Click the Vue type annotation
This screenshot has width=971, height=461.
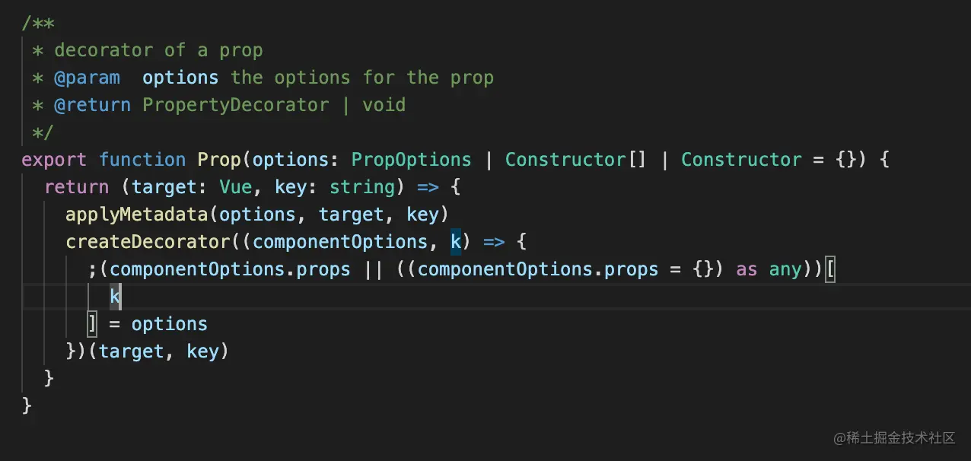point(236,187)
